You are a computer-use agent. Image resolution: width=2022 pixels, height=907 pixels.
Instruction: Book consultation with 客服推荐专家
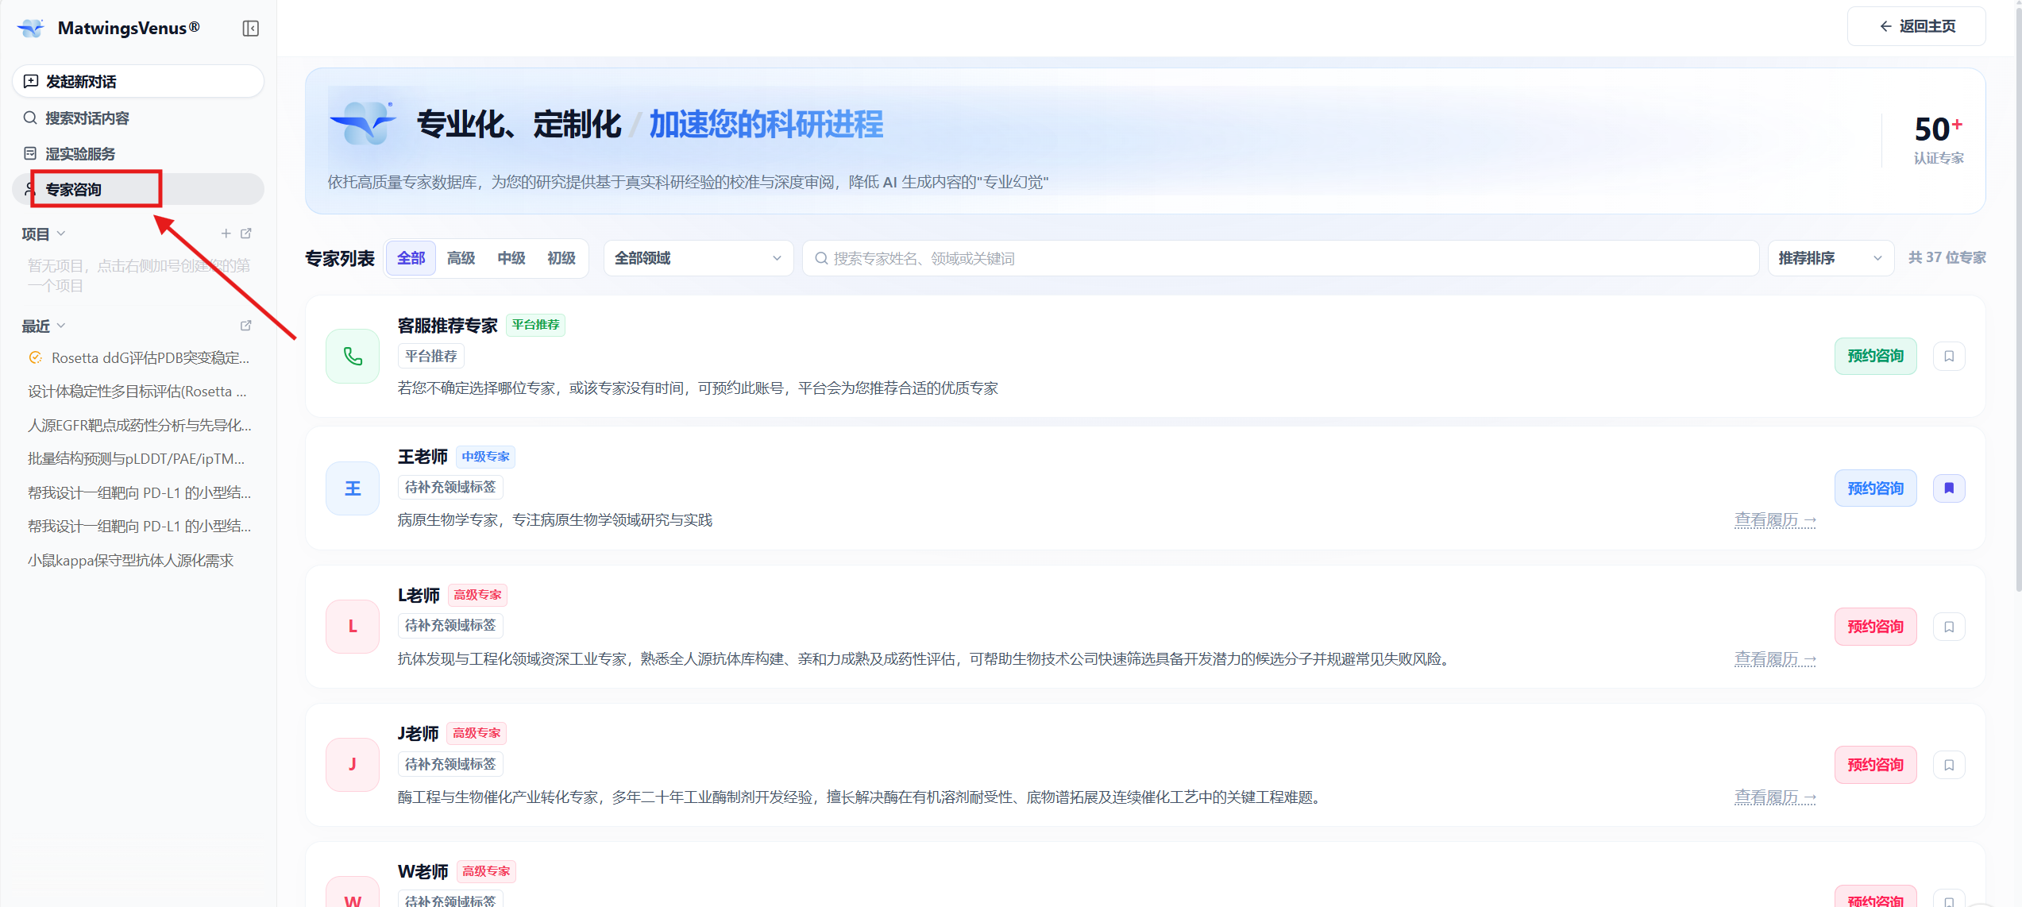tap(1875, 356)
